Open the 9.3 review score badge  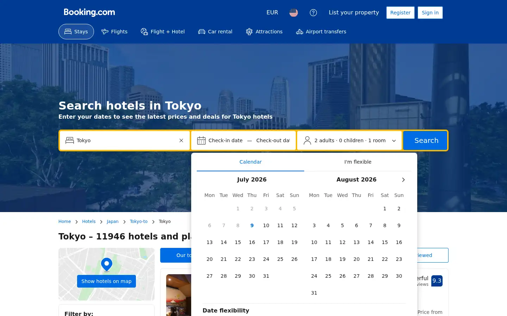click(x=437, y=281)
